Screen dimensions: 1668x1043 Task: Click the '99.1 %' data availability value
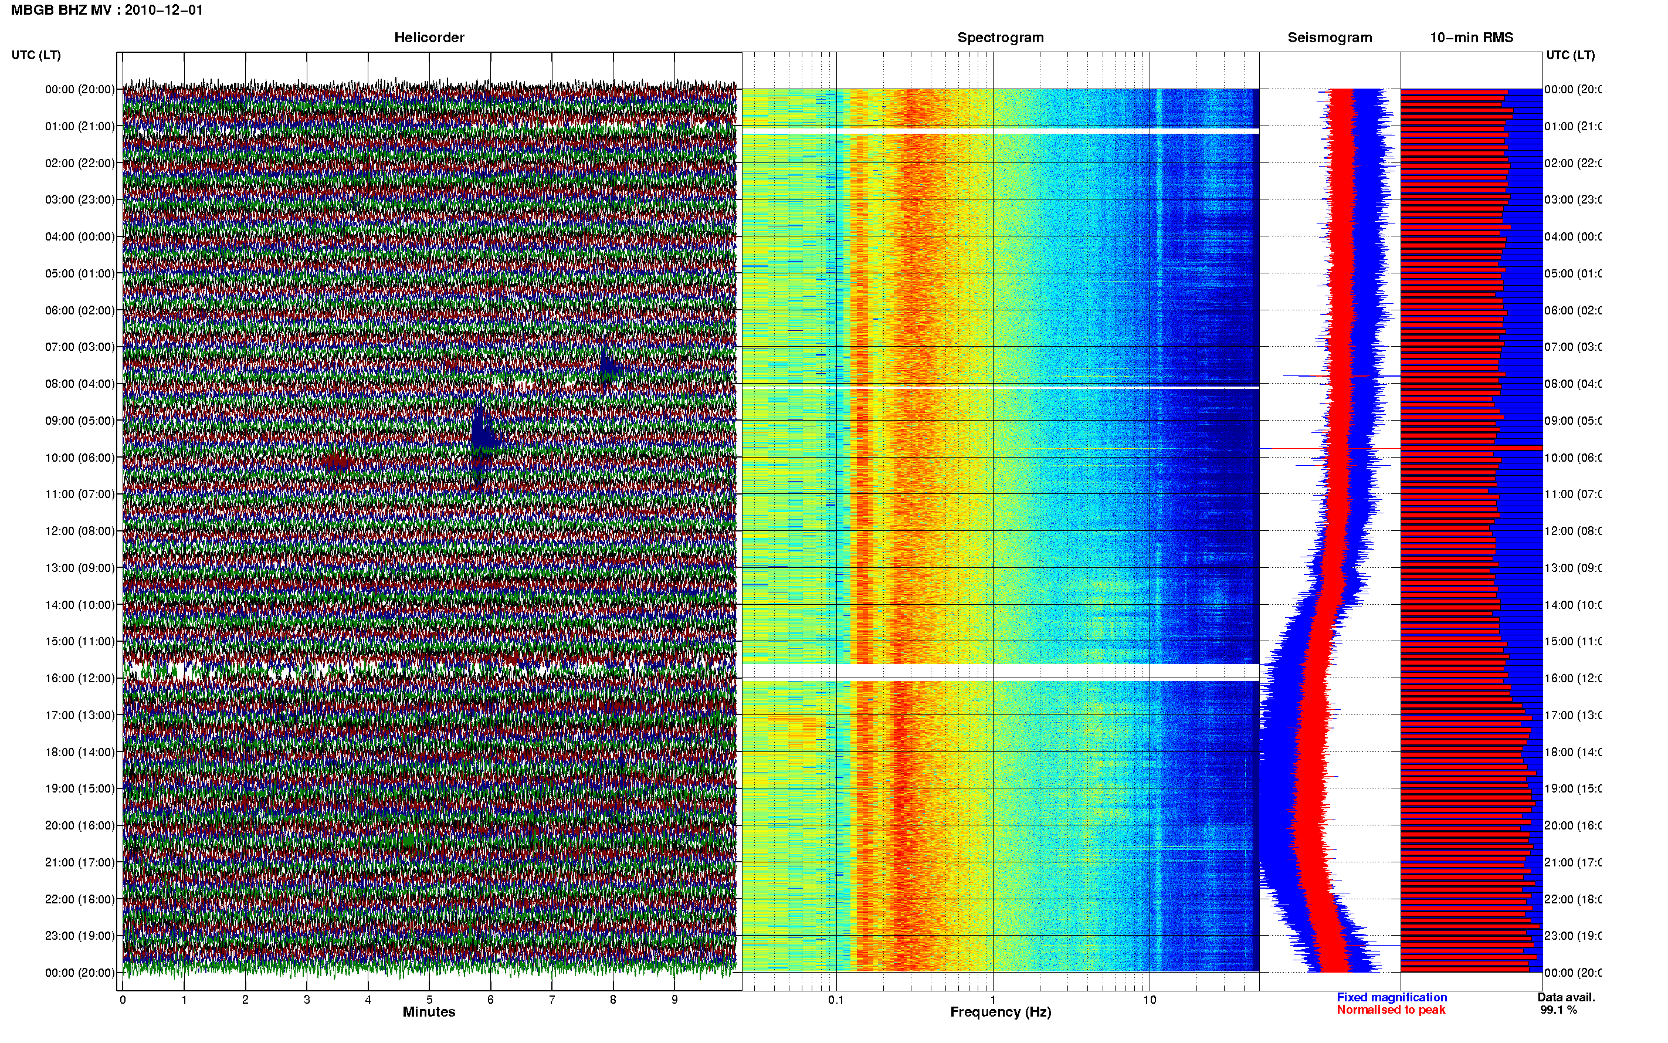coord(1558,1010)
